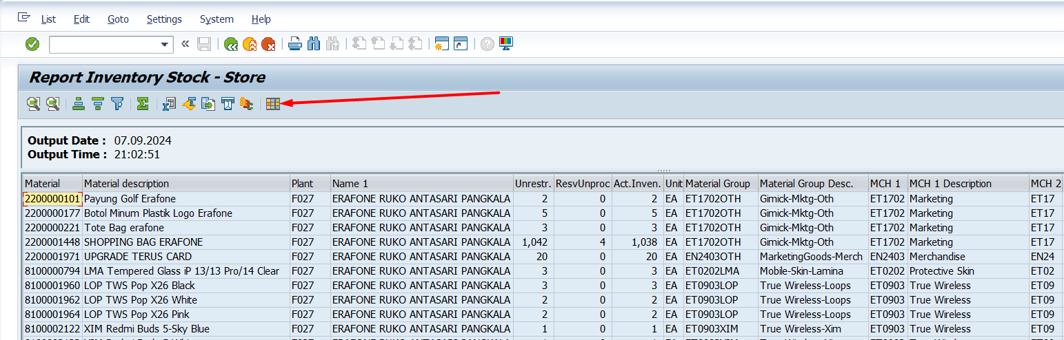This screenshot has width=1064, height=340.
Task: Export list using spreadsheet icon
Action: [x=170, y=104]
